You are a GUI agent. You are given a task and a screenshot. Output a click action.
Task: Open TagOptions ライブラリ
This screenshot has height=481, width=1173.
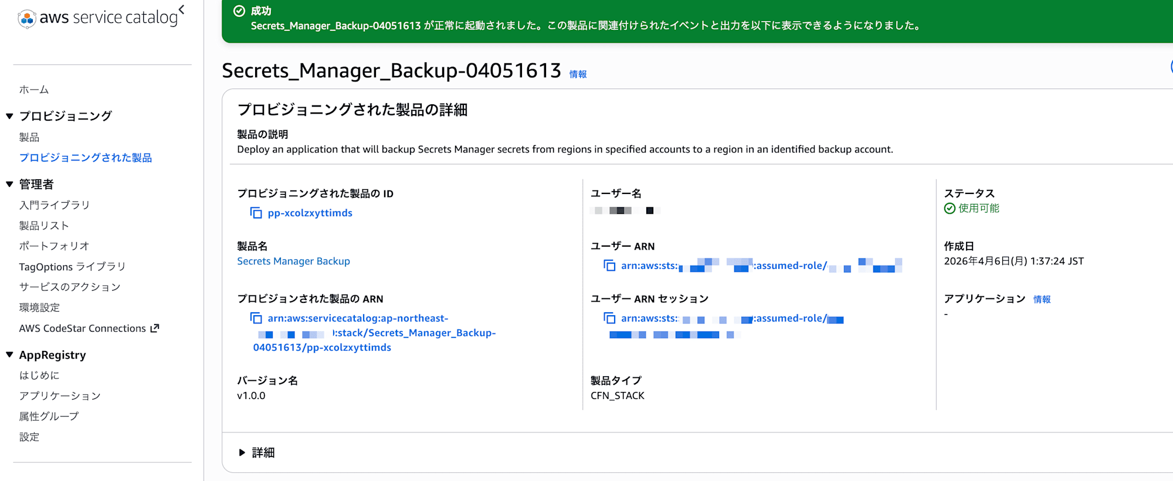pyautogui.click(x=73, y=267)
